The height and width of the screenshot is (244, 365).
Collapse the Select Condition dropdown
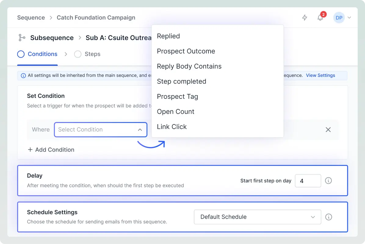pyautogui.click(x=140, y=130)
